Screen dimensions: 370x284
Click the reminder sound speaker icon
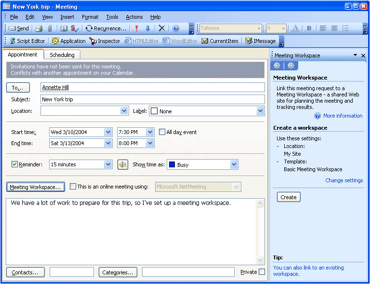click(x=123, y=164)
